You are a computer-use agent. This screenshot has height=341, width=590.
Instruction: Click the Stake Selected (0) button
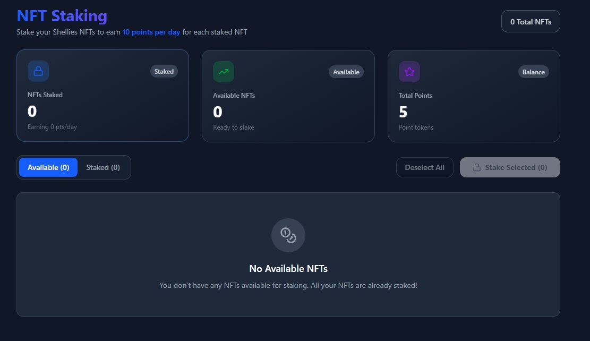click(x=510, y=167)
